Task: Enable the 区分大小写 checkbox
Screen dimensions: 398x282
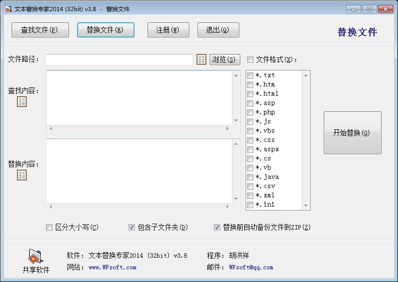Action: 49,227
